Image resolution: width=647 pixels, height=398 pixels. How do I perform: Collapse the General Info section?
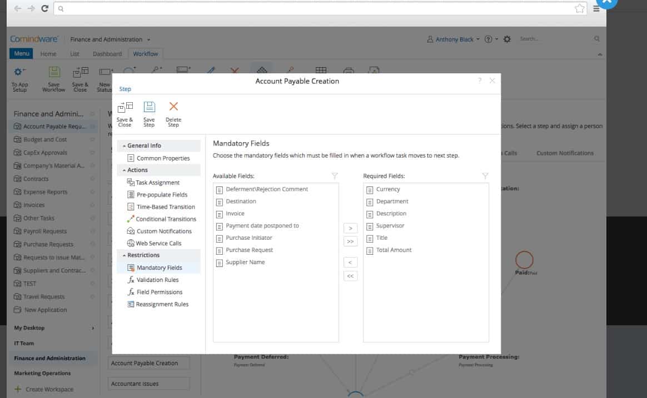click(124, 146)
